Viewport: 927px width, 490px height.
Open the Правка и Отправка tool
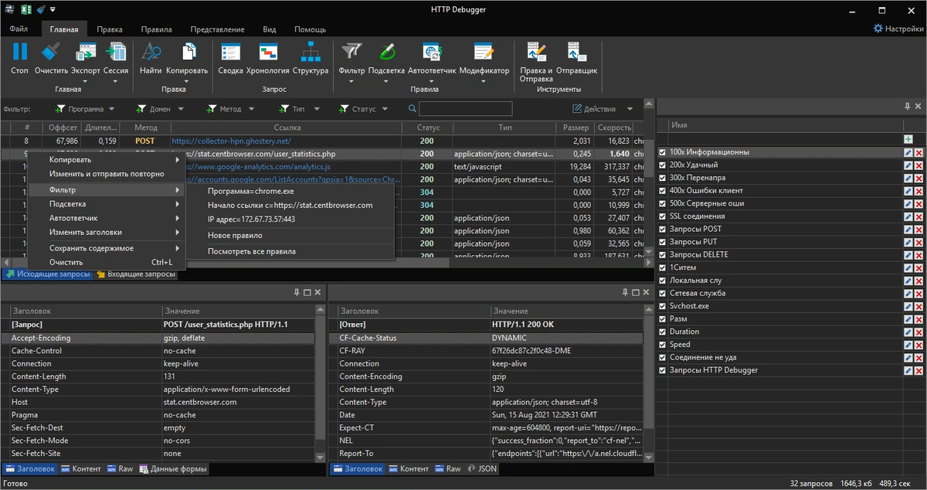(x=536, y=53)
